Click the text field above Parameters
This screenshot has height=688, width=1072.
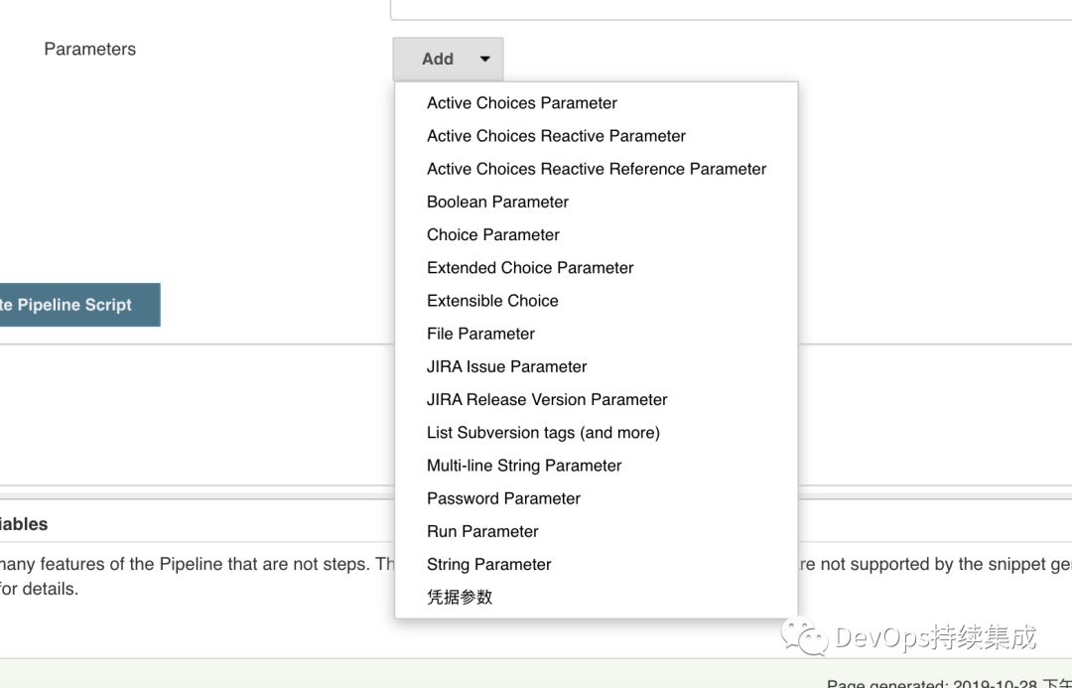[731, 9]
